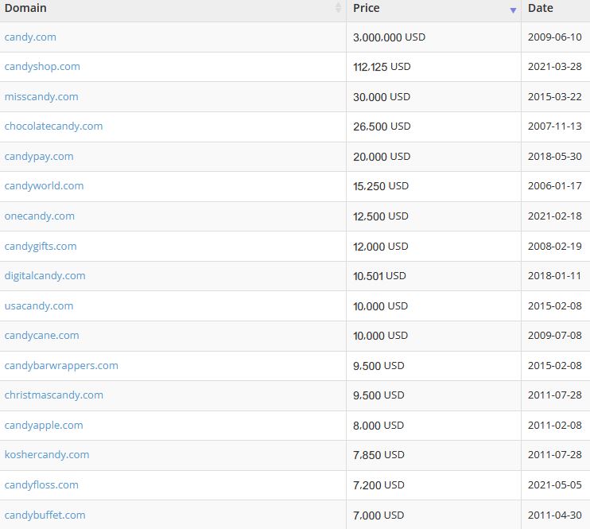Viewport: 590px width, 529px height.
Task: Select the 20,000 USD price cell
Action: 434,157
